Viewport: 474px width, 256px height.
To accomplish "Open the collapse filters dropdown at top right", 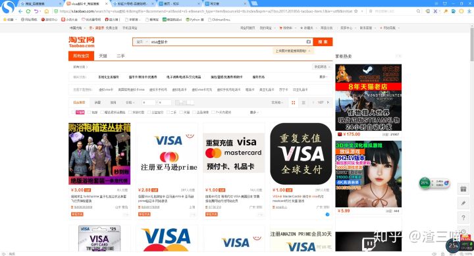I will point(322,66).
